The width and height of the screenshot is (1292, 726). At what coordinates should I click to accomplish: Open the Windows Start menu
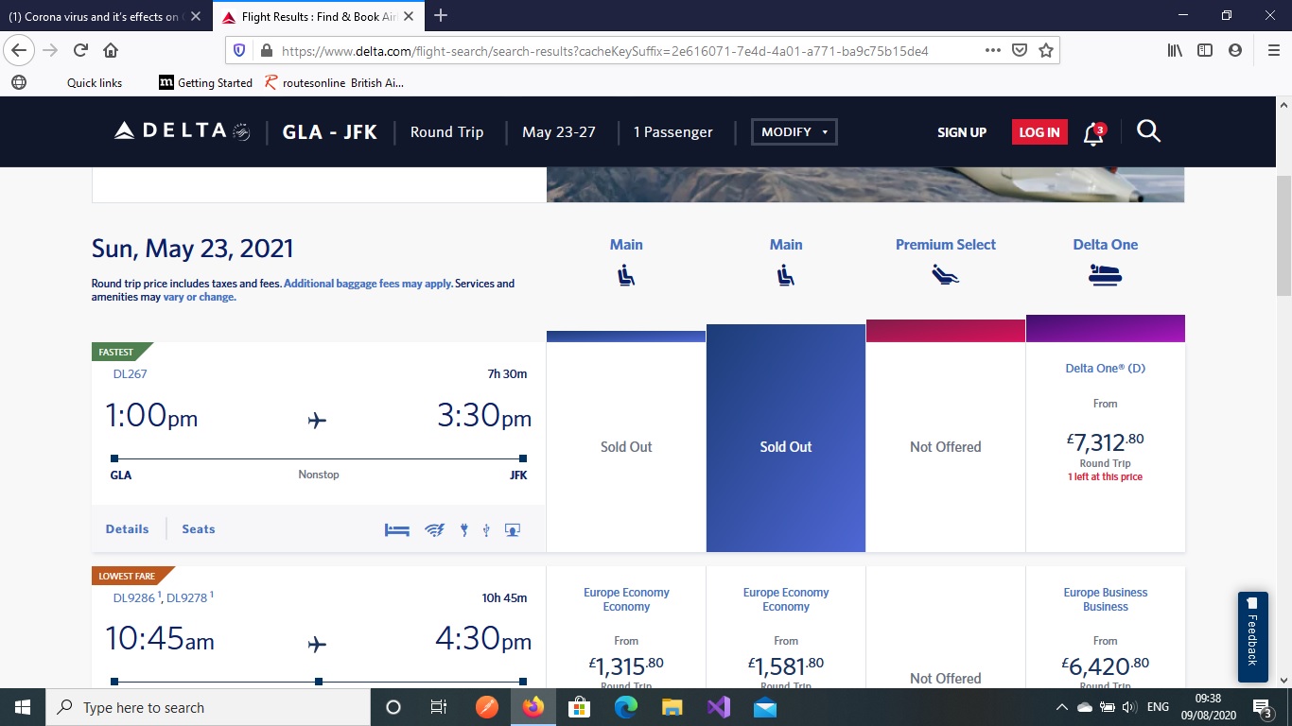click(x=21, y=707)
